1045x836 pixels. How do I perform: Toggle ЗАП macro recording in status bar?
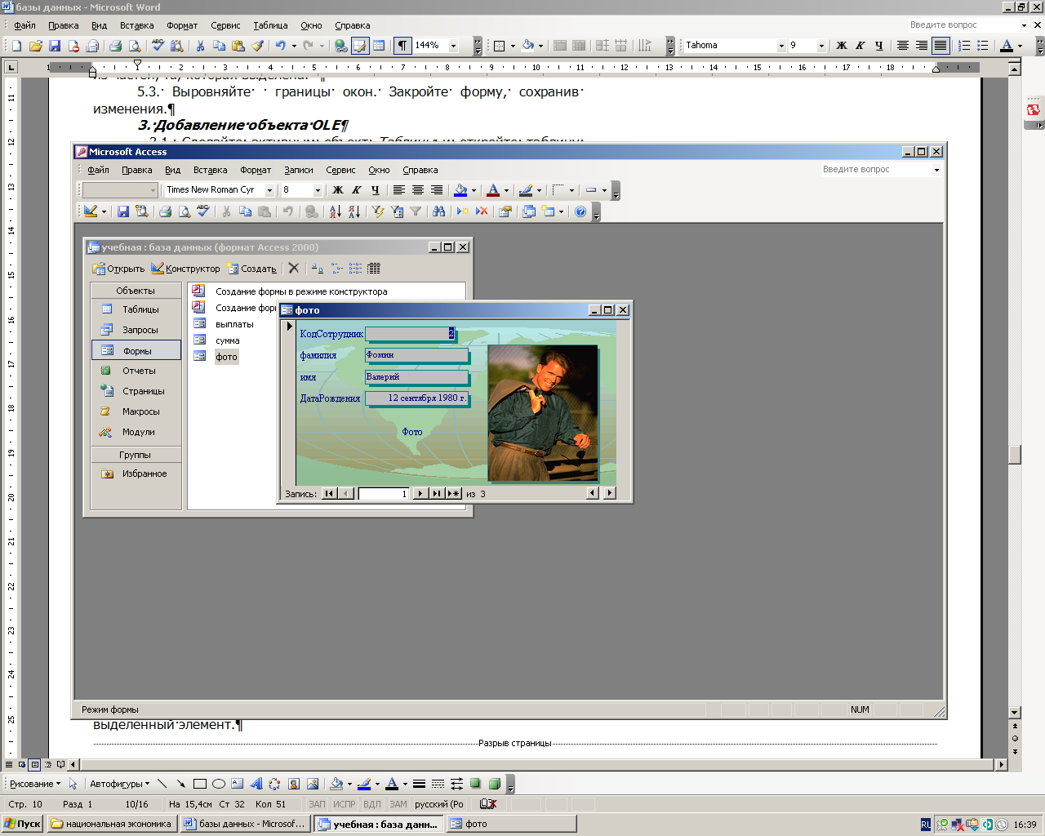click(x=317, y=804)
